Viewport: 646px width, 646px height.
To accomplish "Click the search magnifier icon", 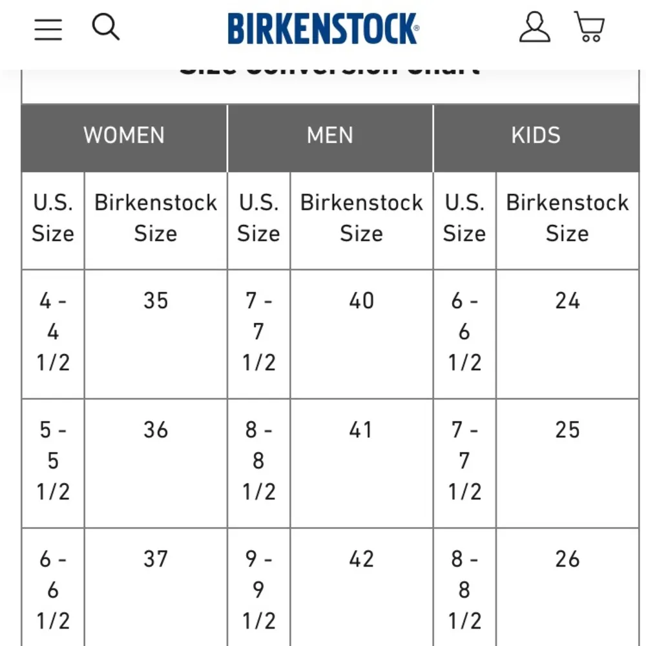I will pos(105,28).
